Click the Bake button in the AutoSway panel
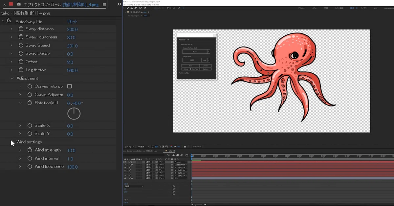Screen dimensions: 394x206 tap(190, 66)
